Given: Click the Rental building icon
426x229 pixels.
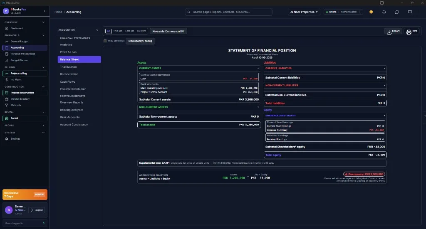Looking at the screenshot, I should (x=7, y=118).
